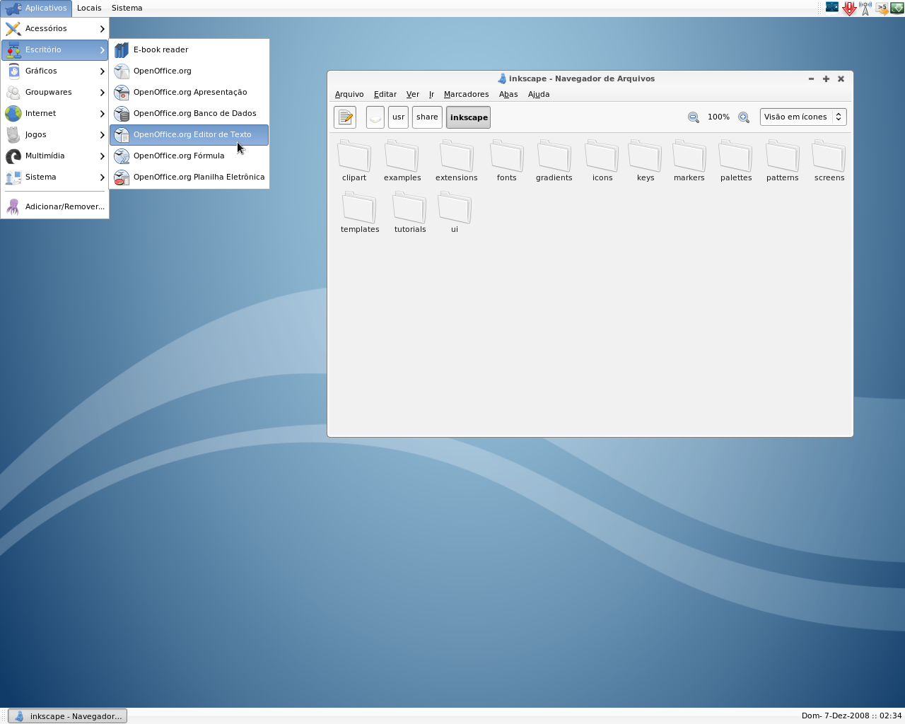Go to share in path bar
The width and height of the screenshot is (905, 724).
coord(427,117)
